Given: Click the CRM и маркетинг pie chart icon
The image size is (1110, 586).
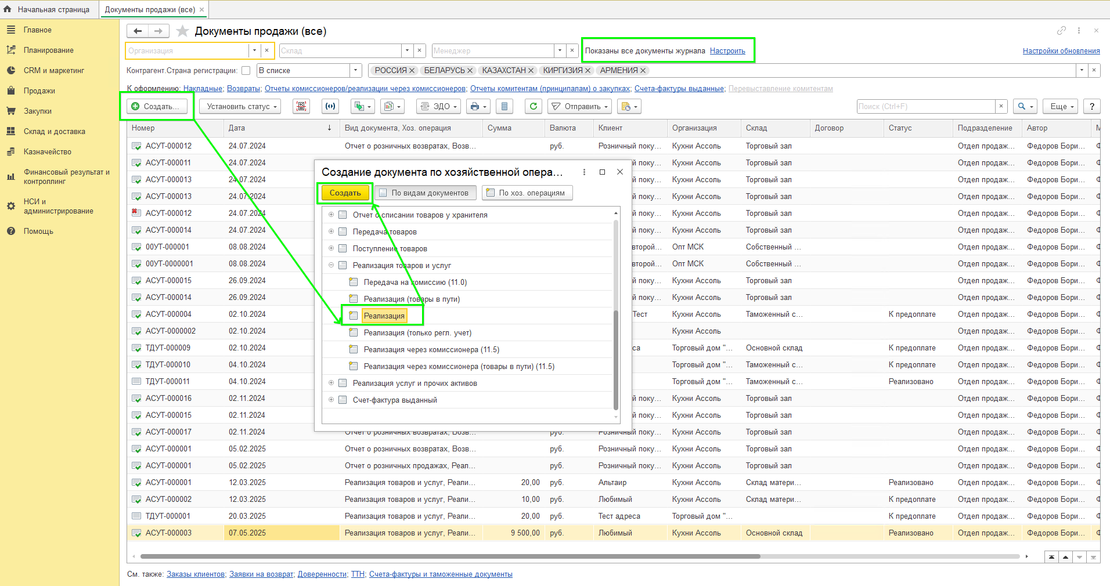Looking at the screenshot, I should pyautogui.click(x=11, y=70).
